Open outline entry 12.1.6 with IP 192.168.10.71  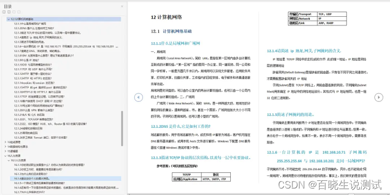pyautogui.click(x=66, y=46)
